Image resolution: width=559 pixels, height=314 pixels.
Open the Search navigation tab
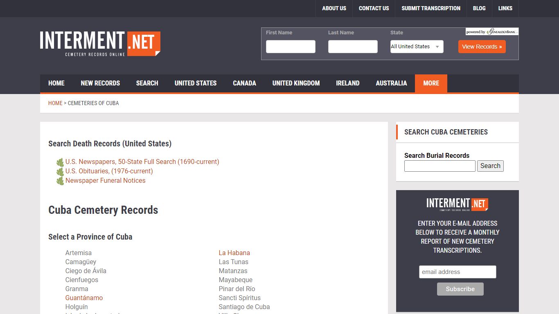(147, 83)
